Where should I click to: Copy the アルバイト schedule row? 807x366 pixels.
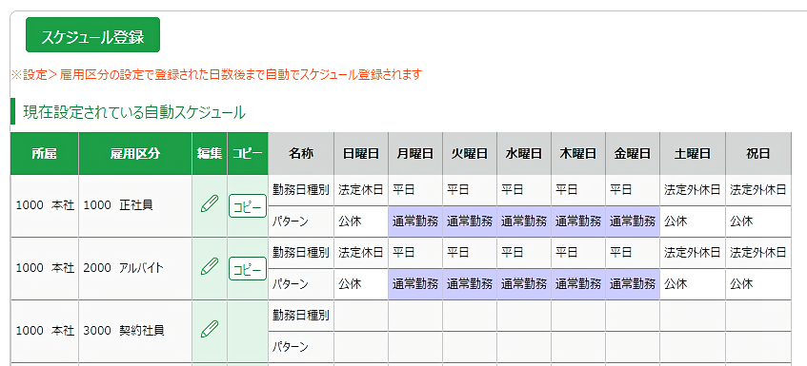click(x=248, y=268)
